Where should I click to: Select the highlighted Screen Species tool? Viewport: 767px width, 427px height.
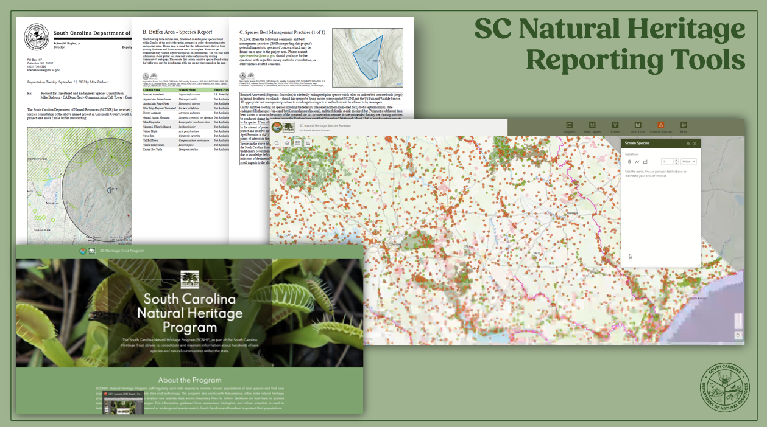coord(660,125)
